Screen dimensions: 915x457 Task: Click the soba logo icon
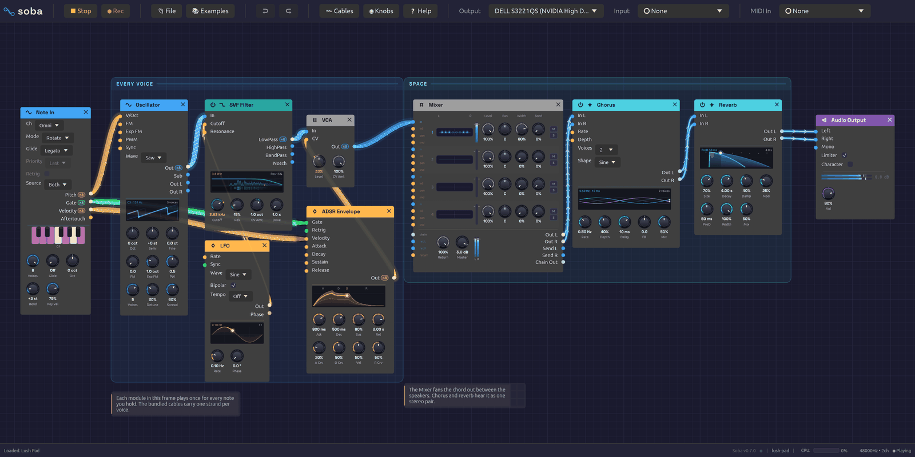point(9,11)
